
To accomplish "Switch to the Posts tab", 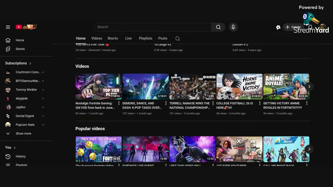I will (x=163, y=38).
